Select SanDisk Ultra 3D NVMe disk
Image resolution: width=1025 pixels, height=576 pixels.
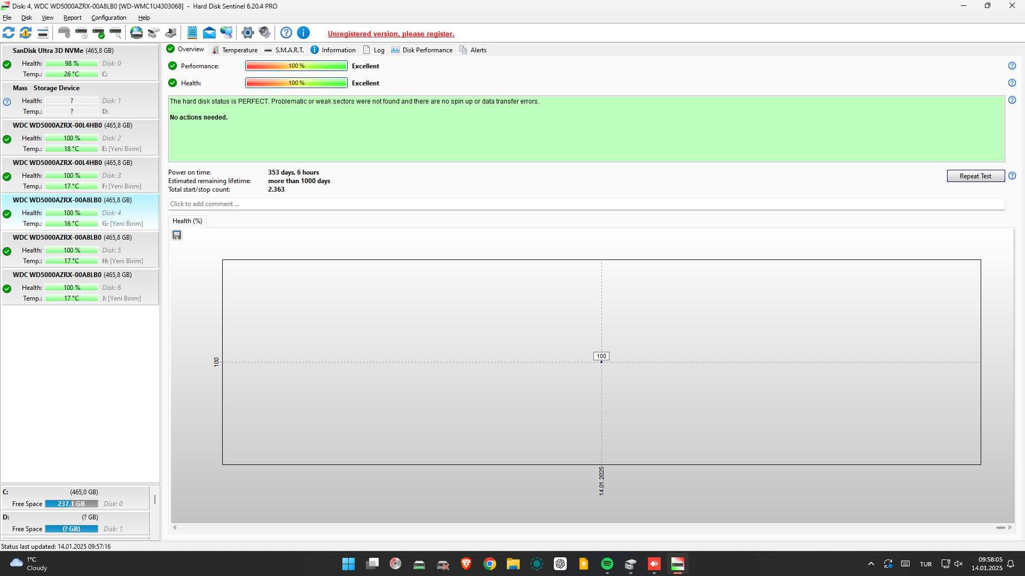80,62
